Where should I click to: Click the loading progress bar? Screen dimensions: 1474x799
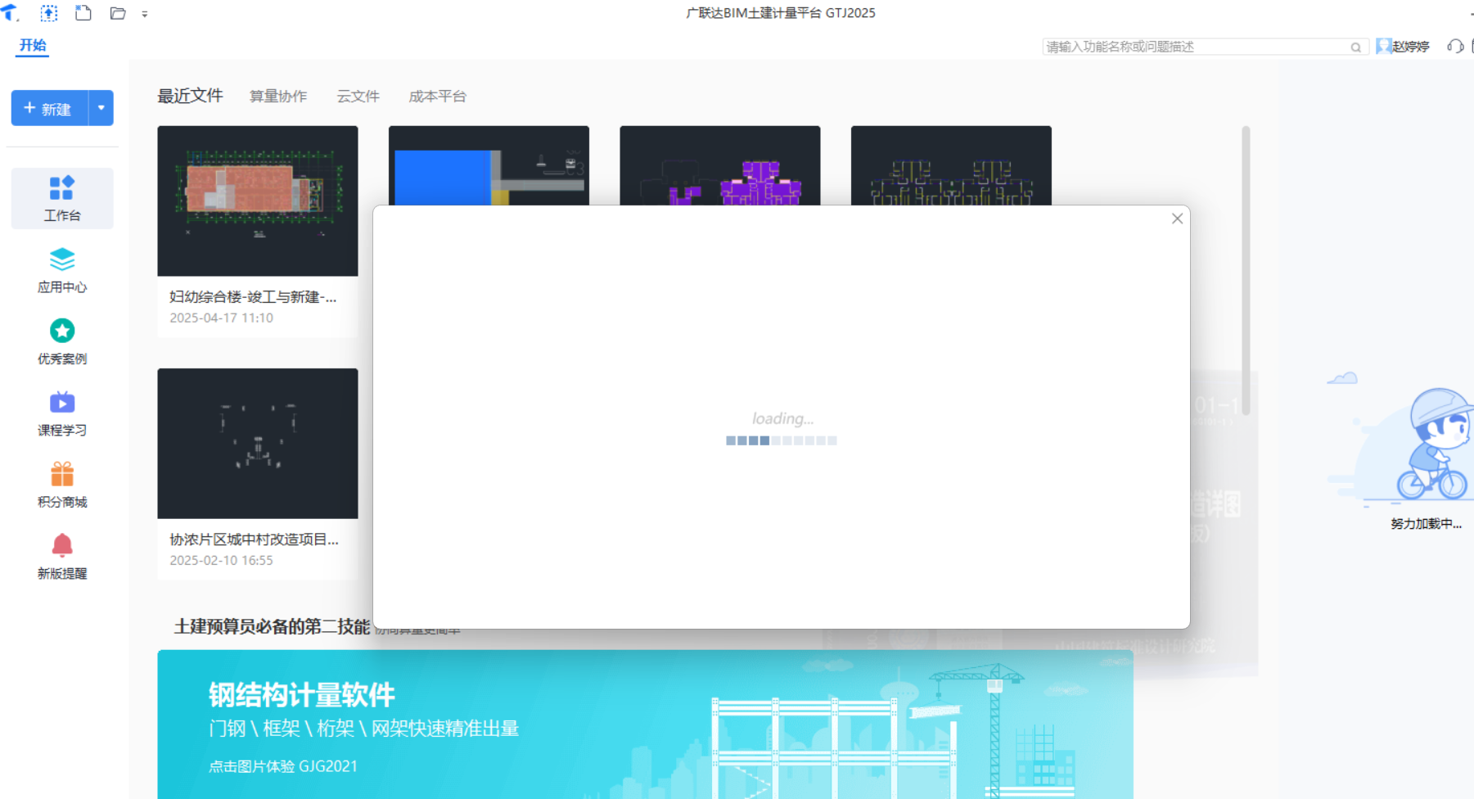pyautogui.click(x=782, y=440)
